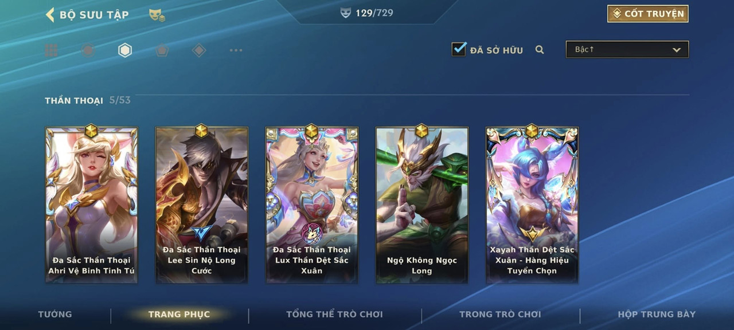Click the Cốt Truyện button
Viewport: 734px width, 330px height.
click(x=648, y=14)
